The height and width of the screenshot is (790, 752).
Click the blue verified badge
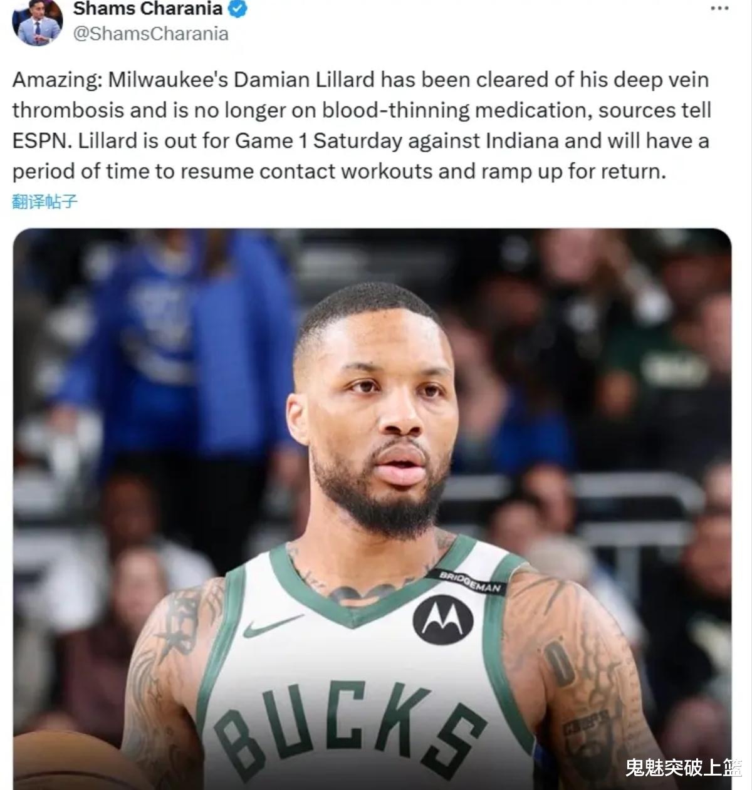[x=239, y=9]
